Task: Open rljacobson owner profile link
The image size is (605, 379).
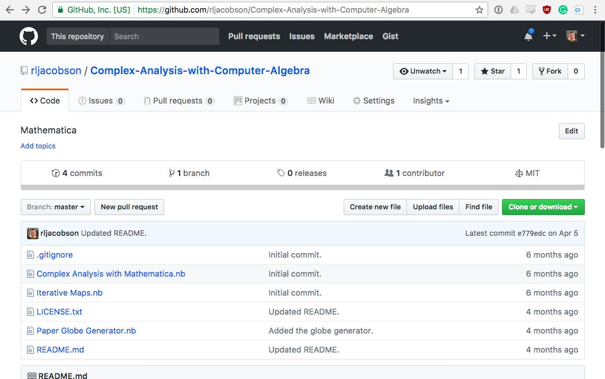Action: pos(56,71)
